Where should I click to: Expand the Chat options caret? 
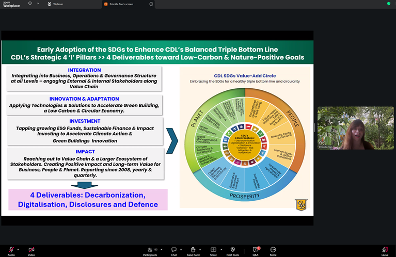[x=181, y=250]
